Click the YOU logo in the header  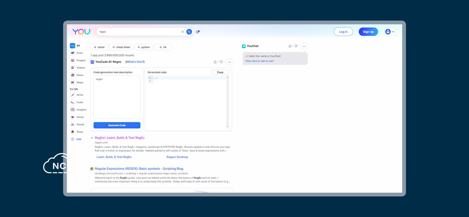coord(82,32)
